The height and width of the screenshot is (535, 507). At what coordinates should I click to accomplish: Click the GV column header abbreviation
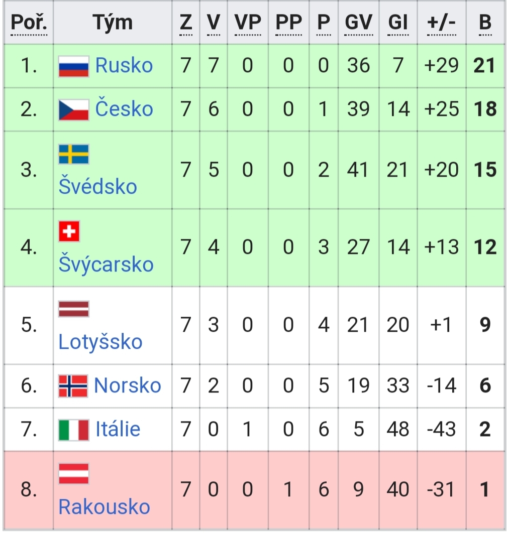click(358, 23)
